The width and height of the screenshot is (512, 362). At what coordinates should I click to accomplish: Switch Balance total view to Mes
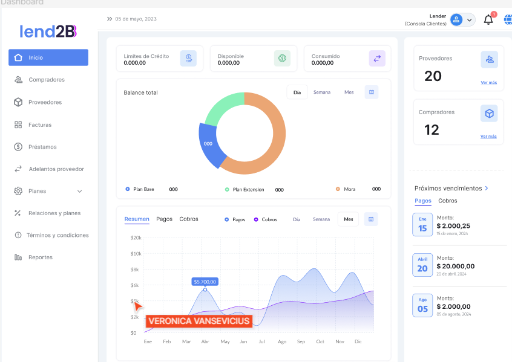pyautogui.click(x=349, y=92)
